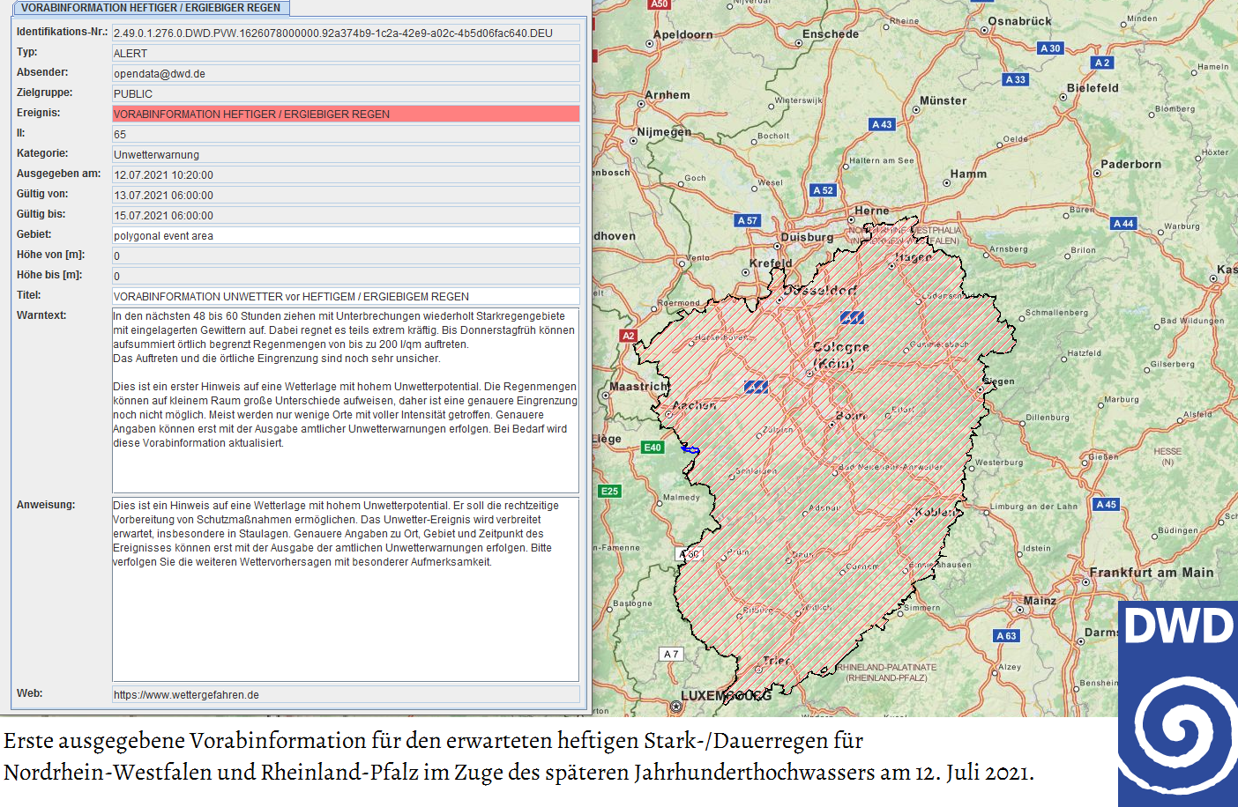Screen dimensions: 1238x807
Task: Click the Krefeld city label
Action: (771, 263)
